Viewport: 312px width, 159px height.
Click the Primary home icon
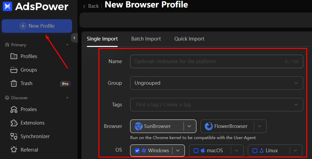[7, 45]
